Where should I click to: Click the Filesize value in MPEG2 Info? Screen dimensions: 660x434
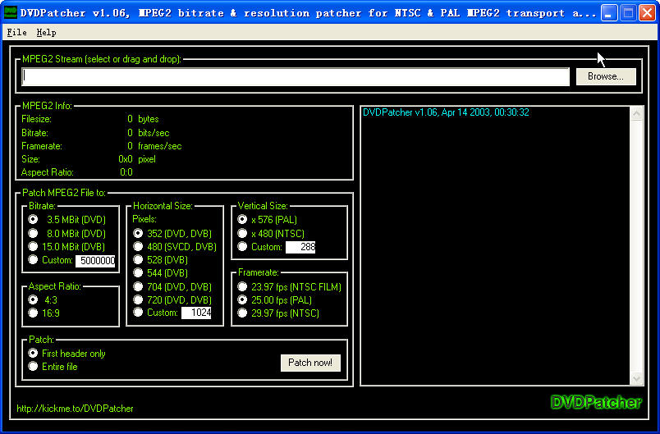click(x=130, y=119)
